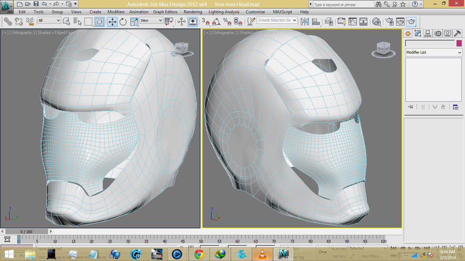Click the Rectangular Selection Region button

(x=89, y=22)
